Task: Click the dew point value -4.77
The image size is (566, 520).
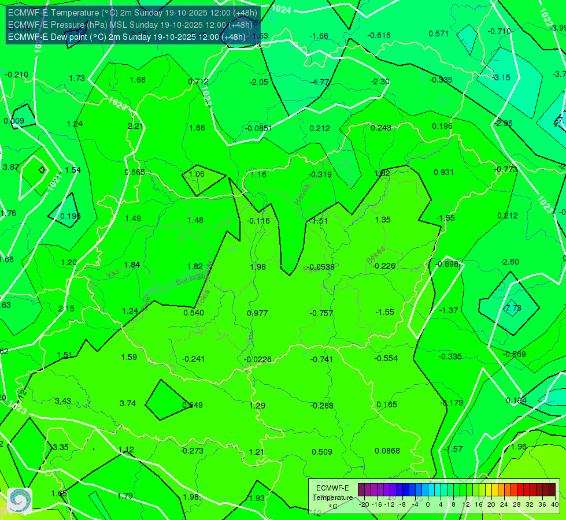Action: [x=320, y=82]
